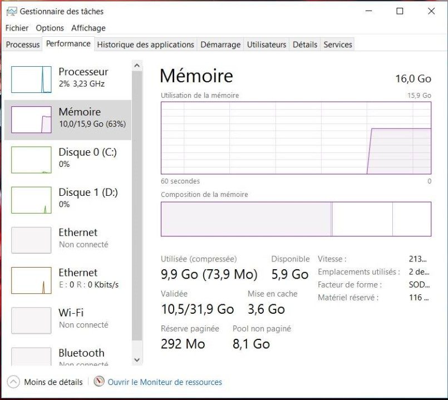Select the Bluetooth thumbnail
The width and height of the screenshot is (448, 400).
tap(31, 357)
